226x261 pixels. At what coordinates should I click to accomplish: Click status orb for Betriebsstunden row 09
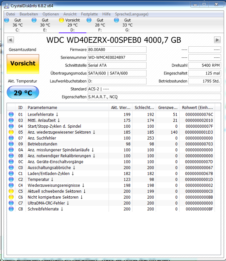pos(11,144)
